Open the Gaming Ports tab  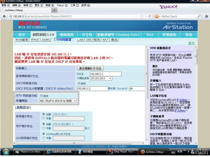(x=119, y=35)
